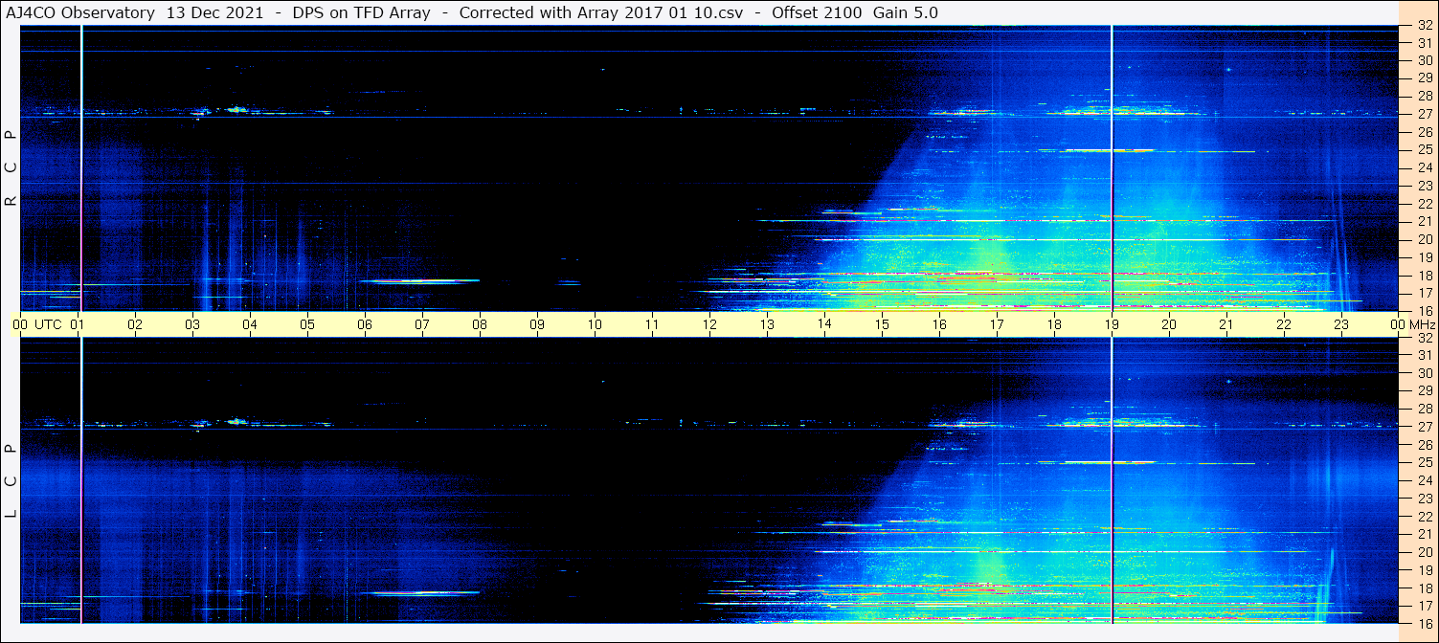Select the 08 hour mark on time axis
The height and width of the screenshot is (643, 1439).
coord(480,324)
